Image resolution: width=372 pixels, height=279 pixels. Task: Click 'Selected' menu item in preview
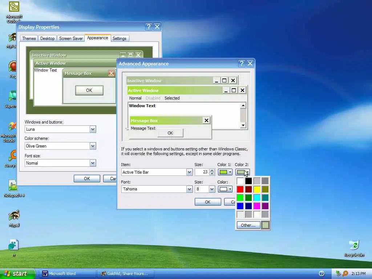(172, 98)
